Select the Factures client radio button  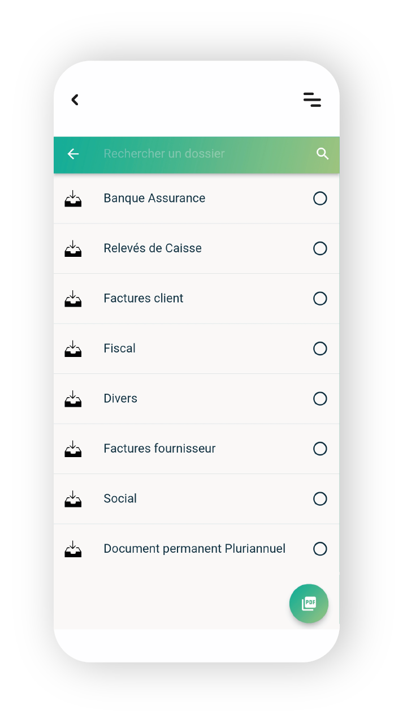coord(320,299)
